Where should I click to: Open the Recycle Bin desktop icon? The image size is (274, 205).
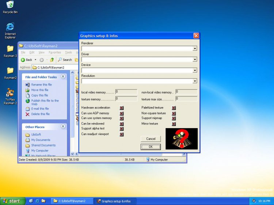(x=10, y=5)
